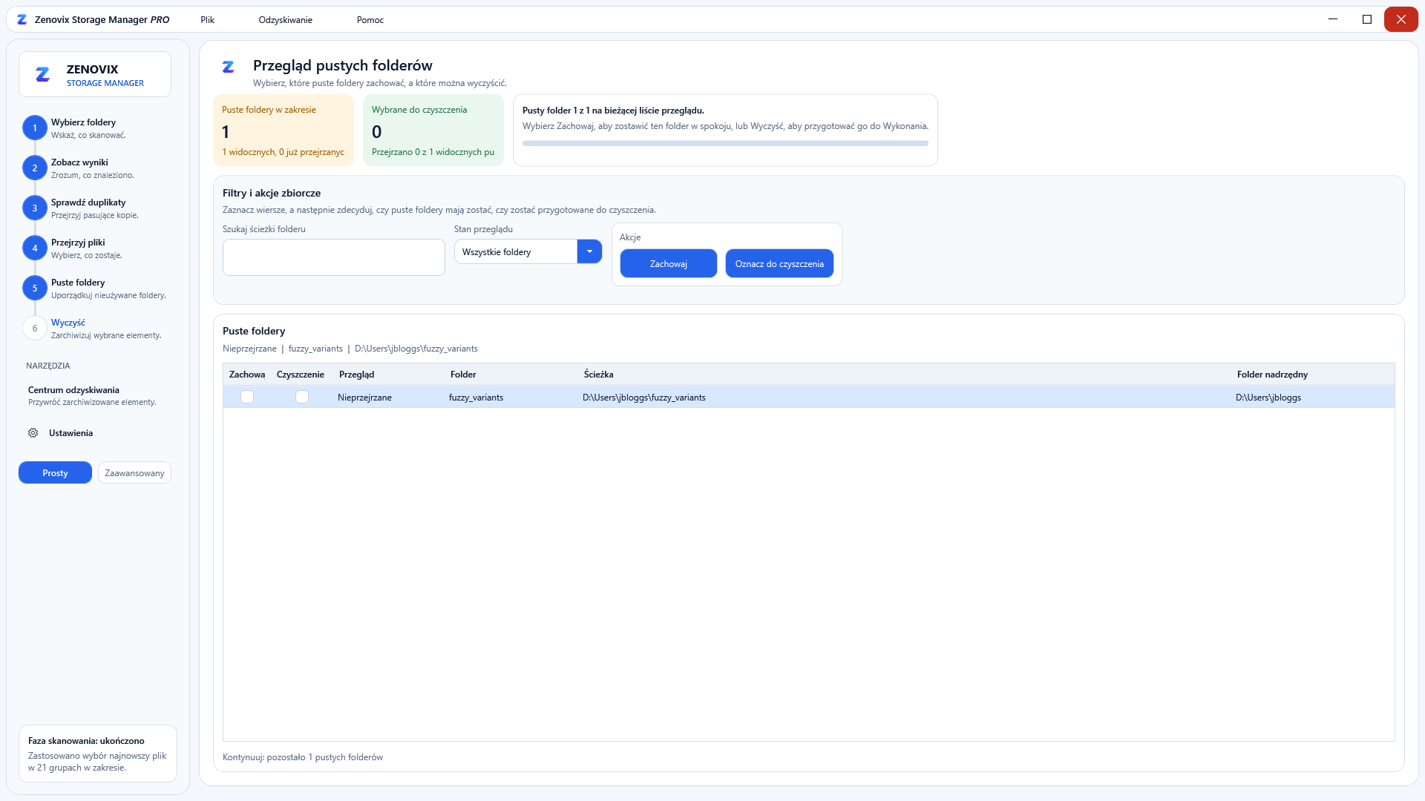This screenshot has height=801, width=1425.
Task: Click Oznacz do czyszczenia button
Action: click(779, 263)
